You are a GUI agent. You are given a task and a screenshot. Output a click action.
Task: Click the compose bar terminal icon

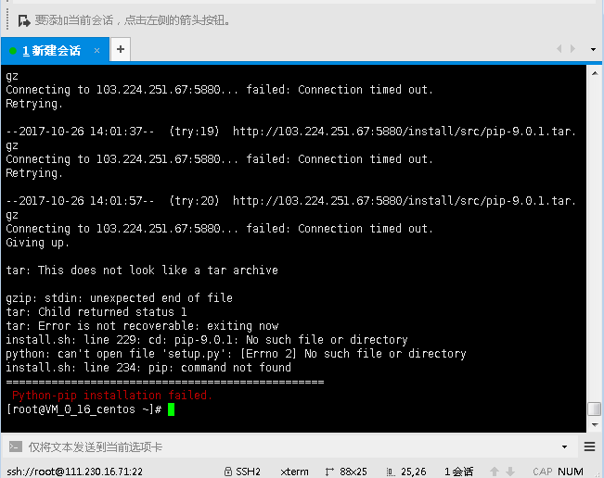[16, 447]
